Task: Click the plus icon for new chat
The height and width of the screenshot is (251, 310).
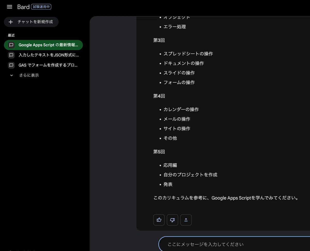Action: point(11,22)
